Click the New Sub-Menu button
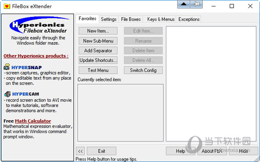 98,41
